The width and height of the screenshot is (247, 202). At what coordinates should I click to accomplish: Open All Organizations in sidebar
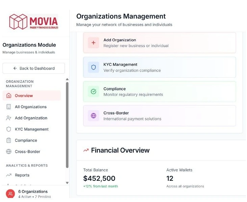tap(31, 107)
